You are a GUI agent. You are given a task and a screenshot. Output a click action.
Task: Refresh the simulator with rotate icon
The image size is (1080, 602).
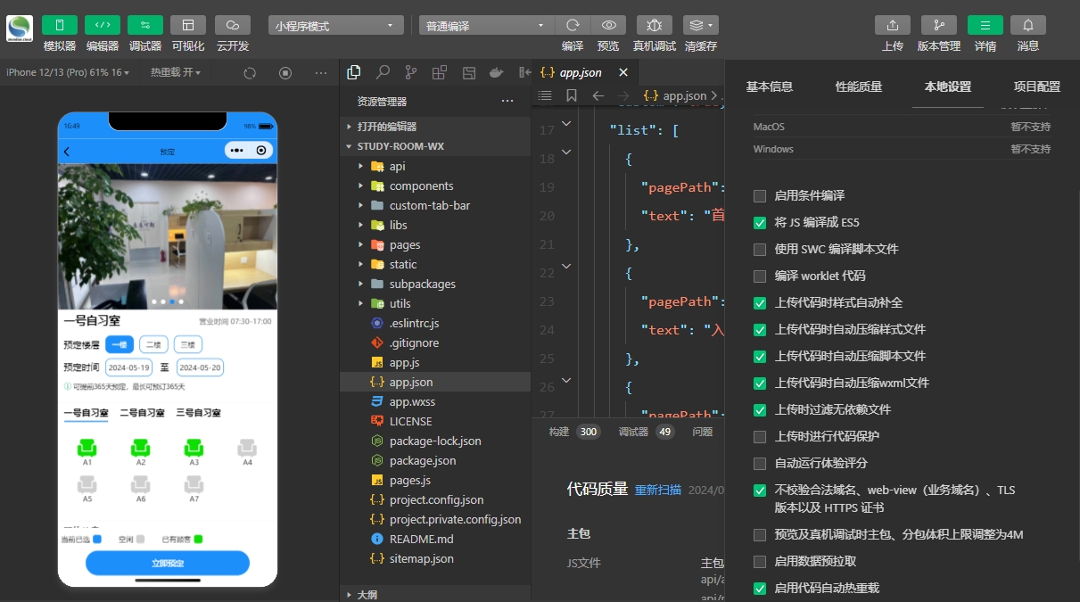click(x=250, y=73)
